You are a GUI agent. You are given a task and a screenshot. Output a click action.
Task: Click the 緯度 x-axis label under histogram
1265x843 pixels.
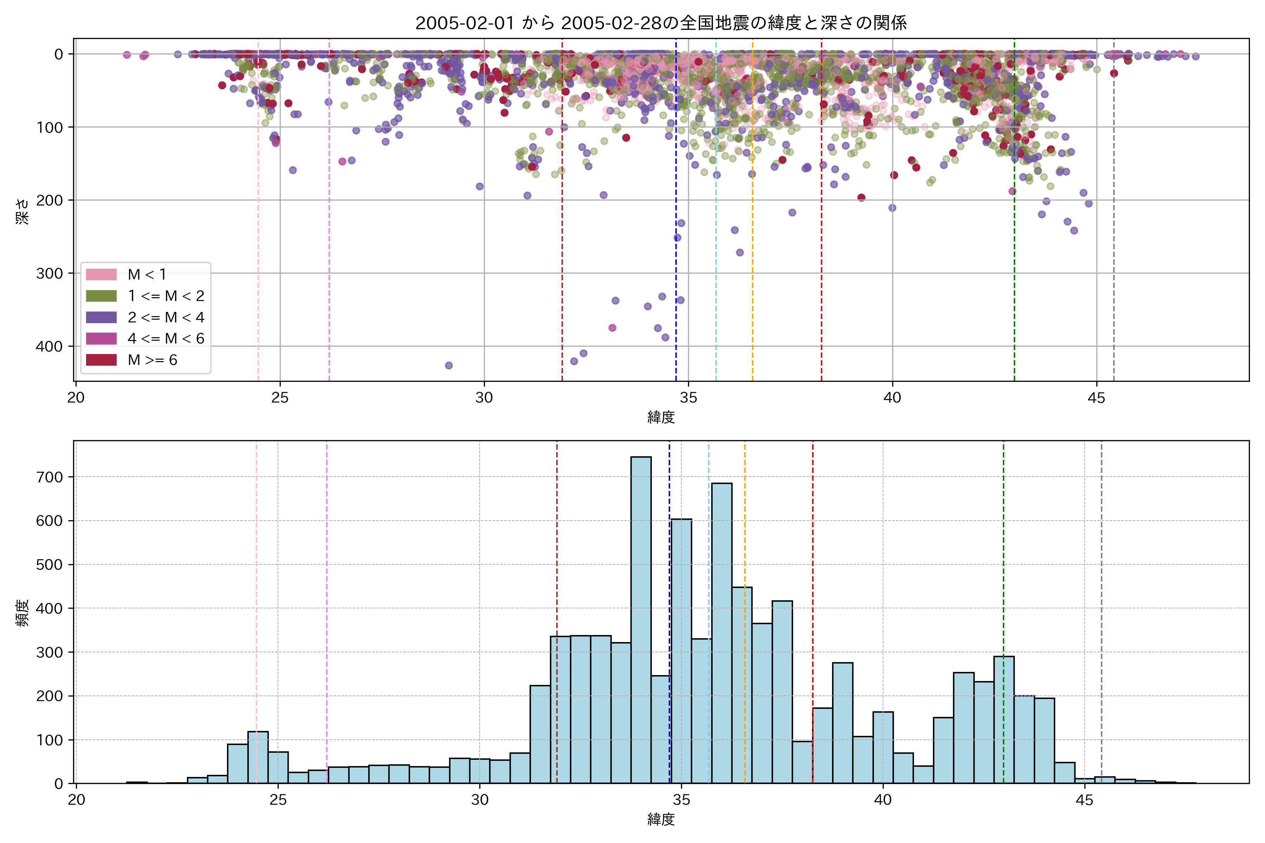coord(661,819)
